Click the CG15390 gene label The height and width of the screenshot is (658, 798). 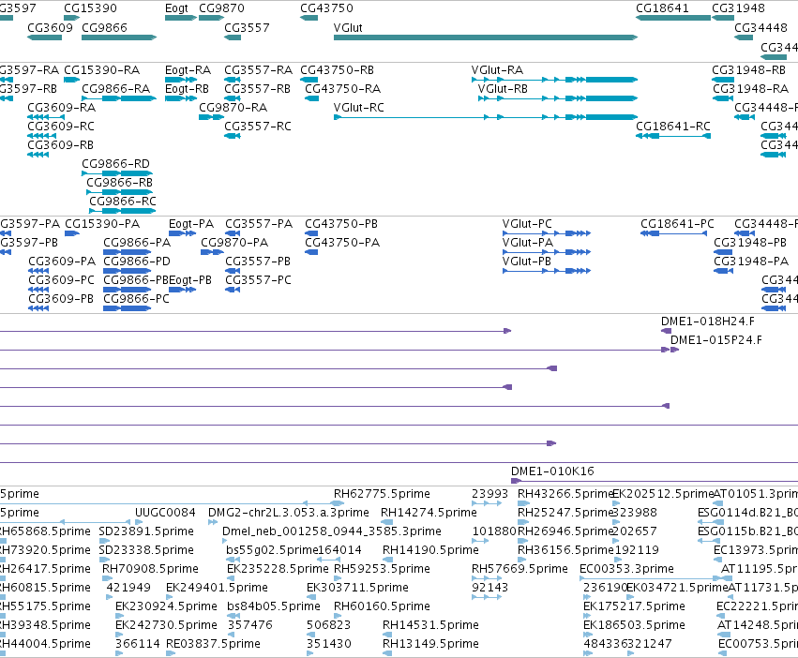[90, 8]
